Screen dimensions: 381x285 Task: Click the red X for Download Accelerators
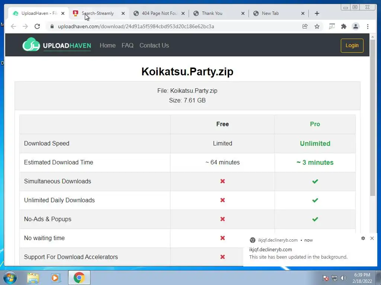click(222, 257)
